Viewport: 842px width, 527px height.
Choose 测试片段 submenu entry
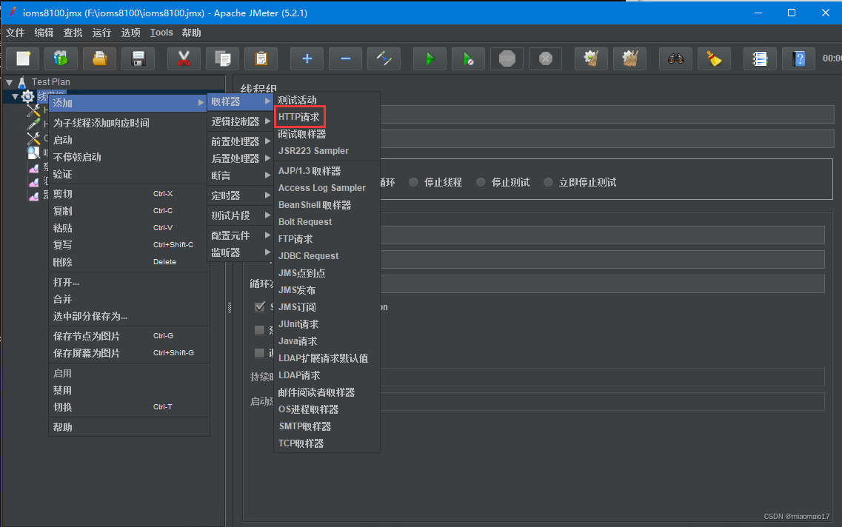coord(241,215)
